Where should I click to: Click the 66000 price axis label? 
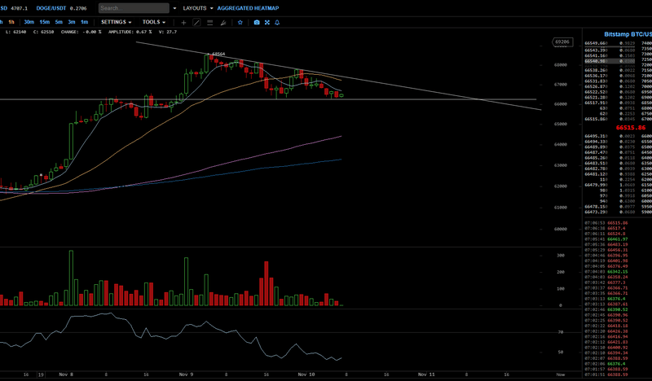[561, 104]
